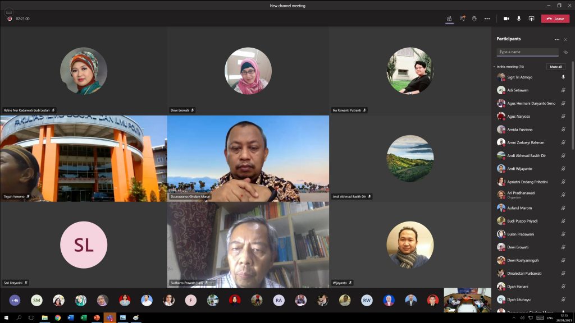Open the show participants panel icon
This screenshot has width=575, height=323.
coord(449,19)
